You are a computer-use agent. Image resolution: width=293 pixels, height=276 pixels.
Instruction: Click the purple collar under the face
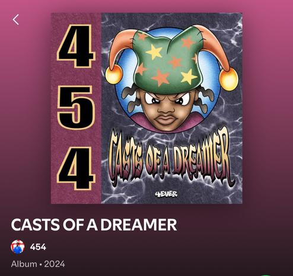coord(142,120)
